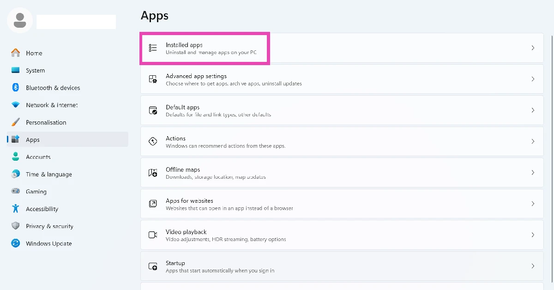Click the user avatar picture

[x=19, y=20]
